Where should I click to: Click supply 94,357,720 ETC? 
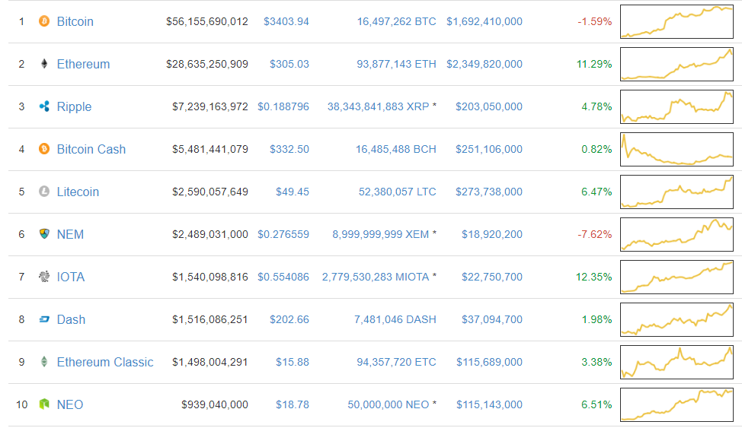point(397,362)
